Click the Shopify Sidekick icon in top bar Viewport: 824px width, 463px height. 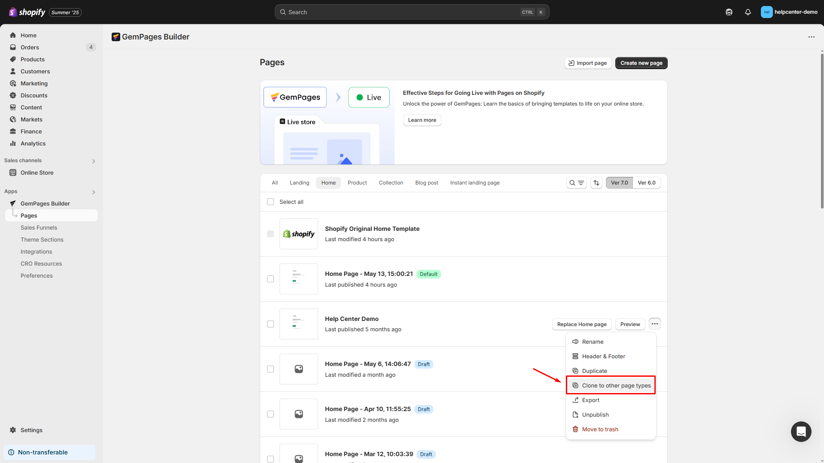click(x=729, y=12)
